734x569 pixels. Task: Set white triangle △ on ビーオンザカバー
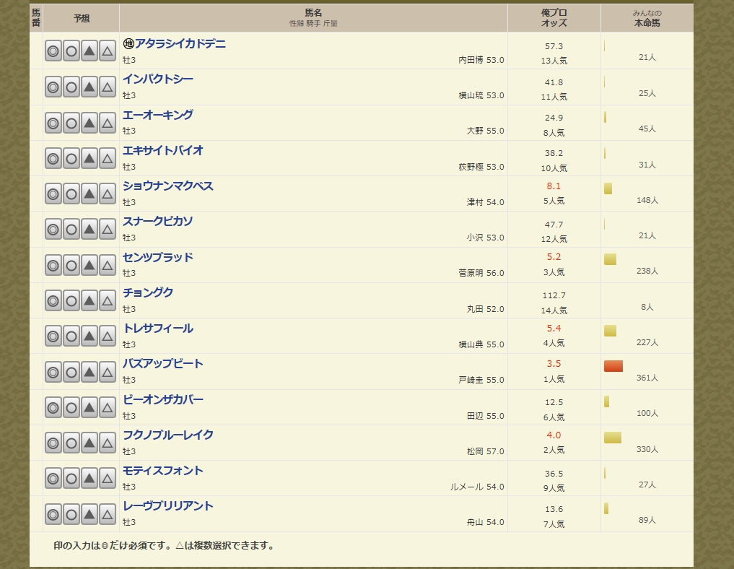(108, 407)
